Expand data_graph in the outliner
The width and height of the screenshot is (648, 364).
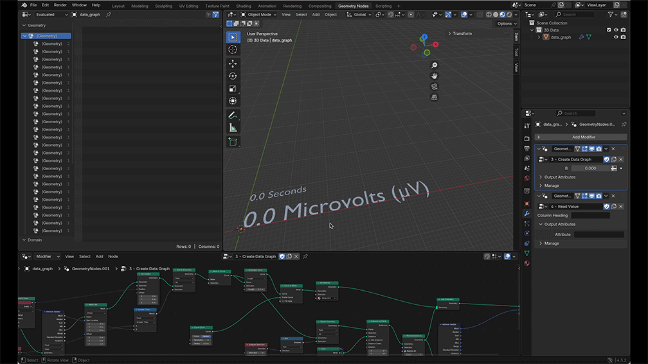click(539, 37)
